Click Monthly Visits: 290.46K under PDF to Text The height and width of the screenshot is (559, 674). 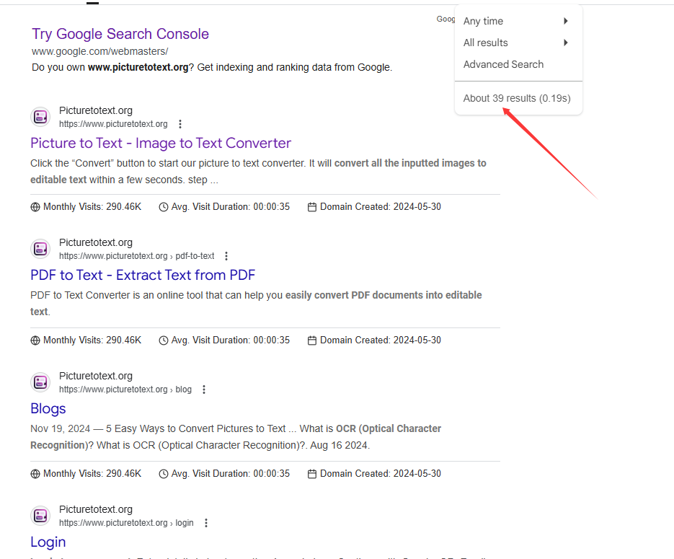tap(92, 340)
